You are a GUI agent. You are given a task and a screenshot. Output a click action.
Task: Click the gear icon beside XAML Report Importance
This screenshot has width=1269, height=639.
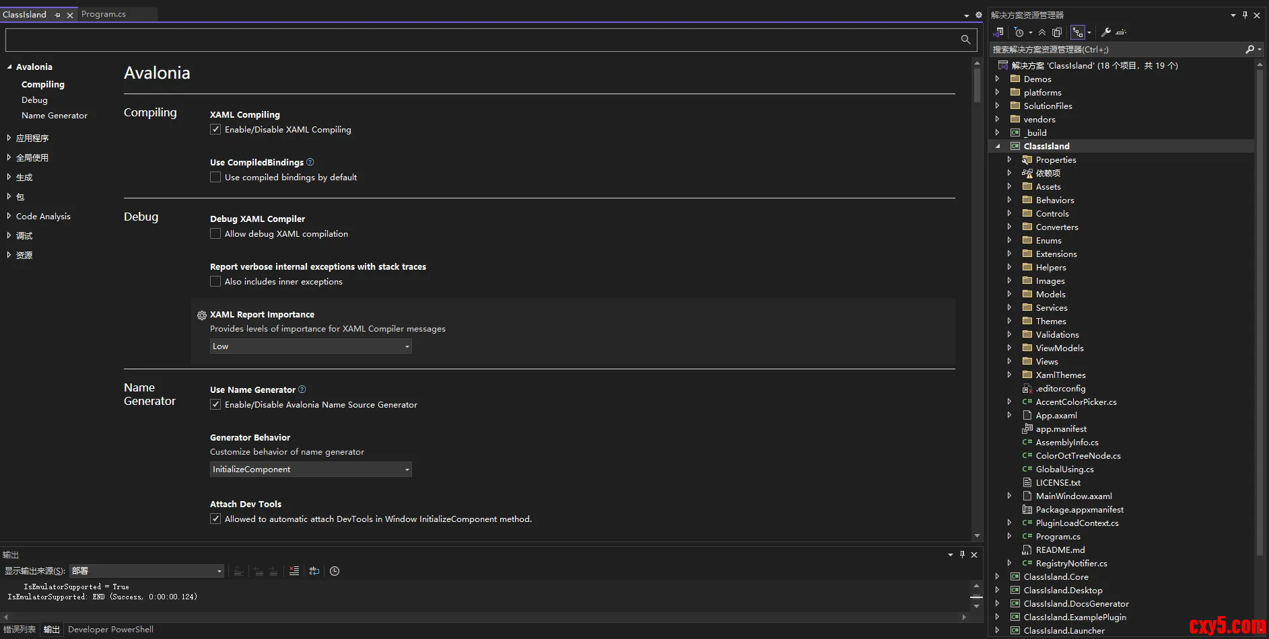click(x=201, y=315)
